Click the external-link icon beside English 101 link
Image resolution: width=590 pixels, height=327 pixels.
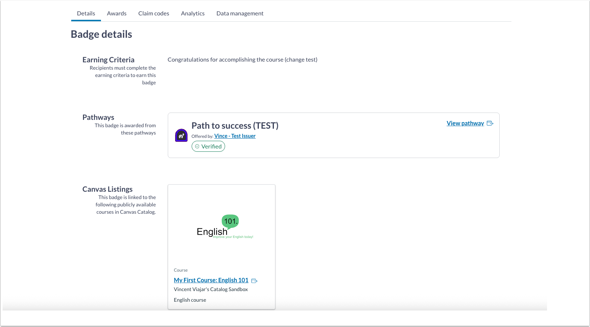point(254,281)
